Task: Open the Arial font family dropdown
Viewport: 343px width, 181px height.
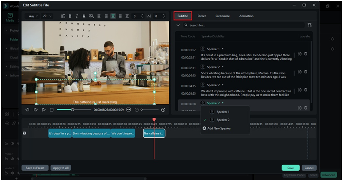Action: click(x=32, y=16)
